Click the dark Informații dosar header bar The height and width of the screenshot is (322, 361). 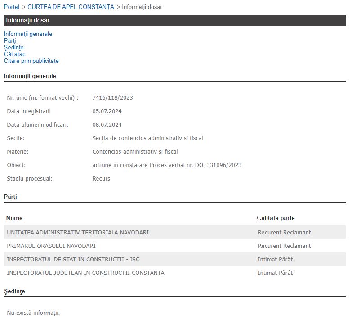(174, 20)
